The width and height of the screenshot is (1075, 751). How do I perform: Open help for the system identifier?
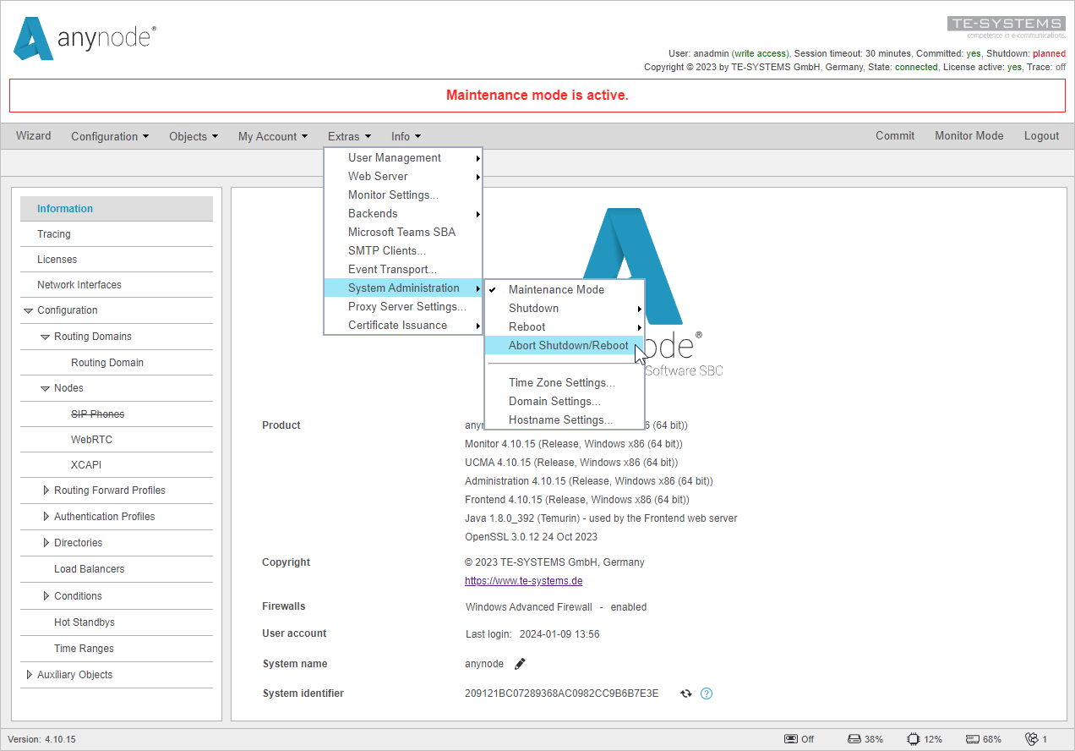pyautogui.click(x=707, y=693)
